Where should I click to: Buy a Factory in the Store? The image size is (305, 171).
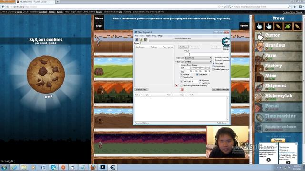click(x=278, y=66)
